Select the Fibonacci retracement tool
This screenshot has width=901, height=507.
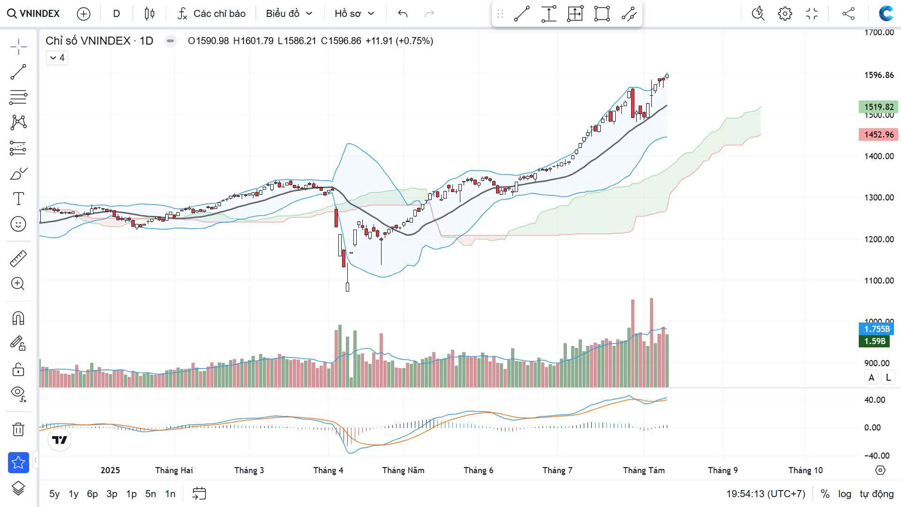pos(18,97)
